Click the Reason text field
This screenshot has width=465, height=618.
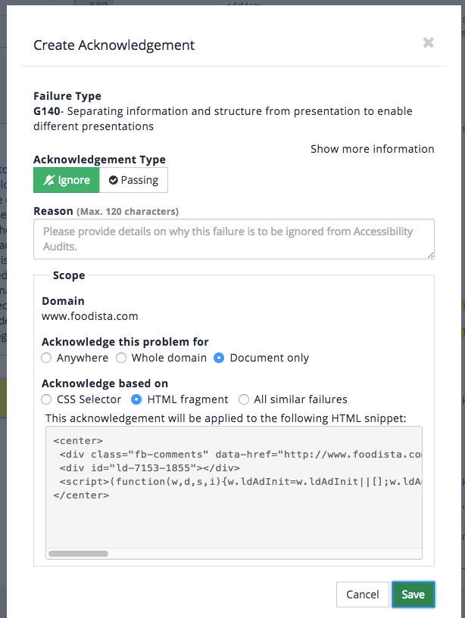pyautogui.click(x=233, y=239)
